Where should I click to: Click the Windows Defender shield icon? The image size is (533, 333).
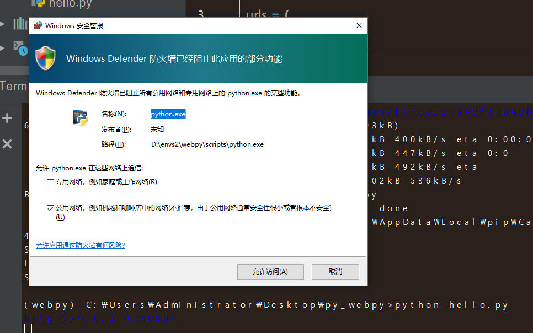coord(46,58)
